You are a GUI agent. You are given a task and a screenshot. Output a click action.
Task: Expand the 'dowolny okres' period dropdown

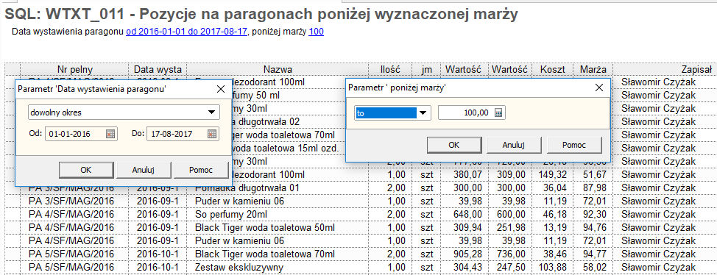[212, 112]
